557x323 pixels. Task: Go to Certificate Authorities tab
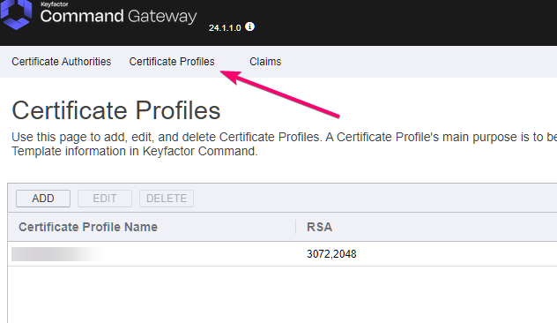(x=62, y=62)
